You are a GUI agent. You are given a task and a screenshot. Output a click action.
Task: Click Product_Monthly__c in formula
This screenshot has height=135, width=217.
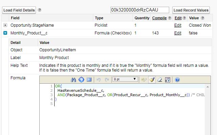[x=168, y=95]
